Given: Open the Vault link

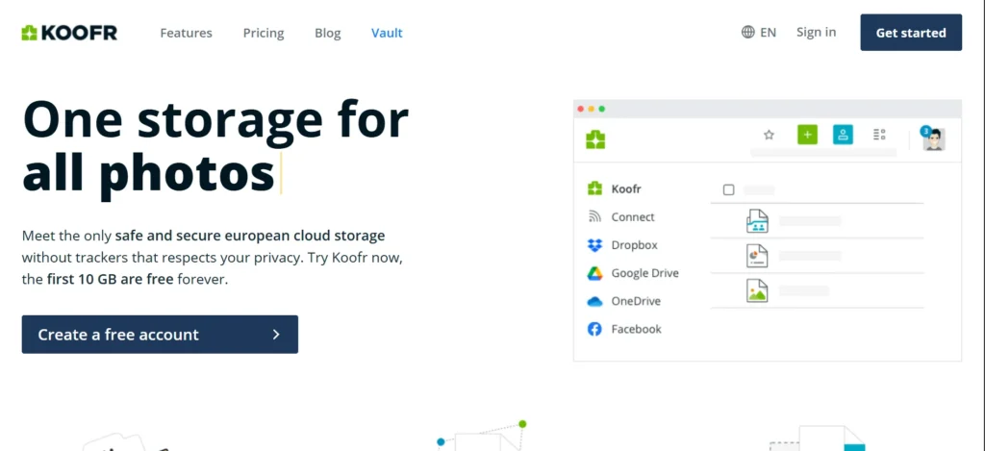Looking at the screenshot, I should [387, 33].
